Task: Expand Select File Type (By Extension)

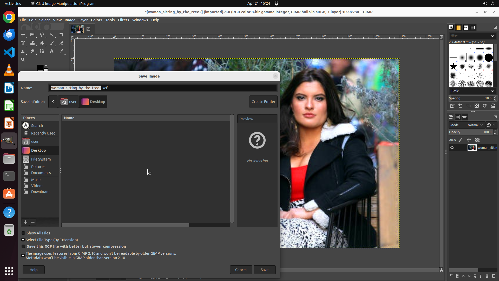Action: [x=23, y=240]
